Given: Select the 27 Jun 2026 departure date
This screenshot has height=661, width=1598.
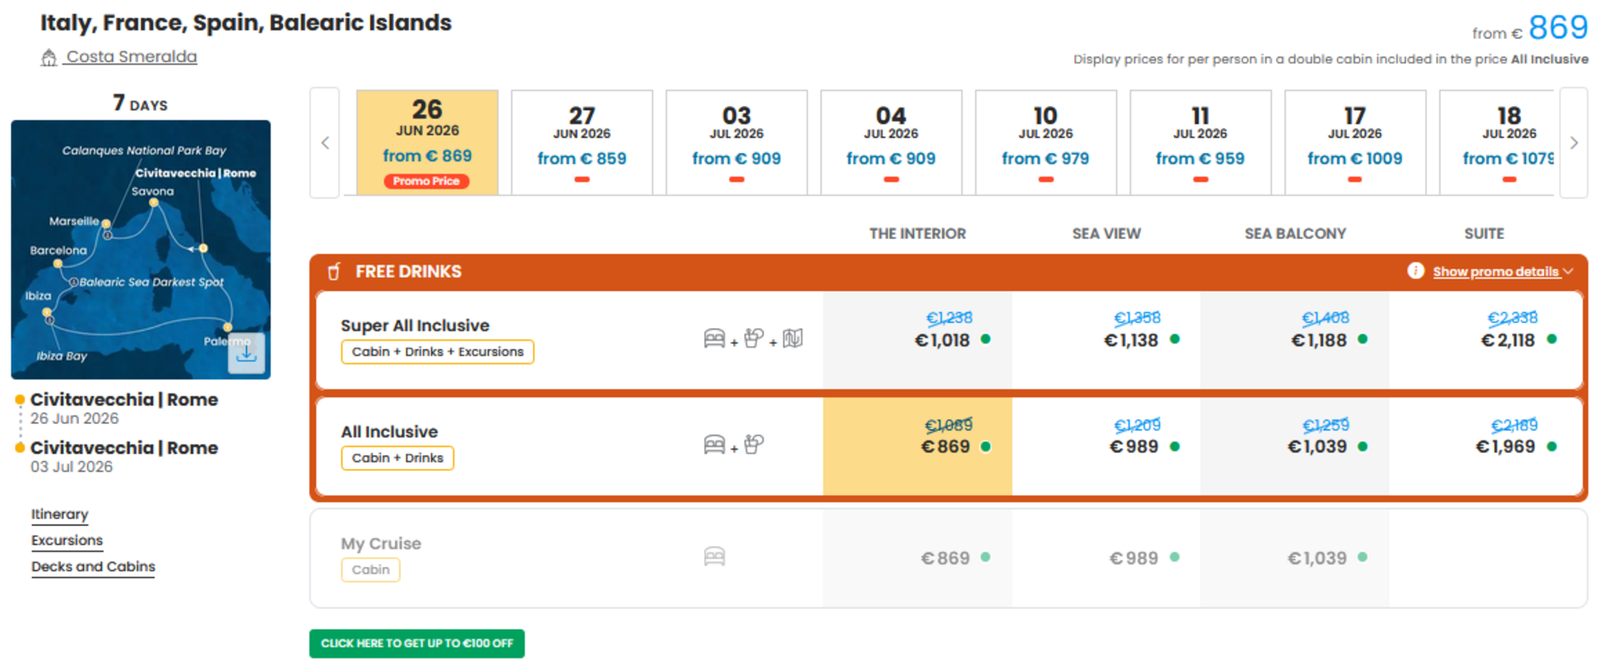Looking at the screenshot, I should click(x=581, y=143).
